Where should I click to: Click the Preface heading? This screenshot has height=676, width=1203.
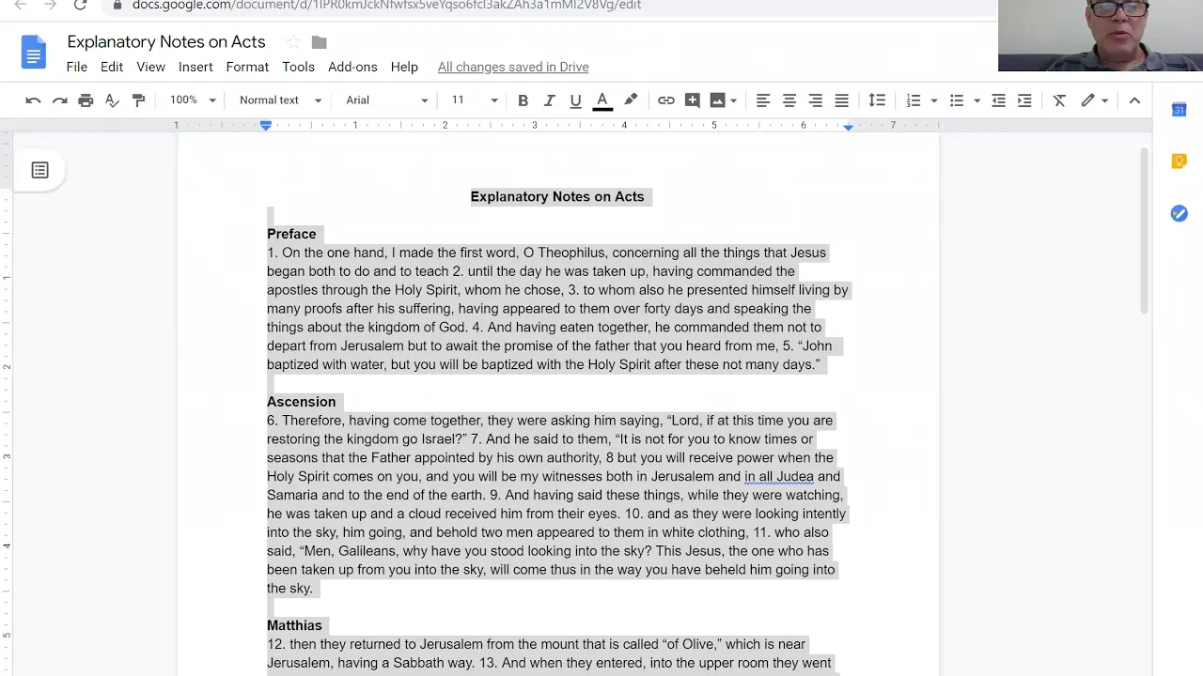coord(291,234)
